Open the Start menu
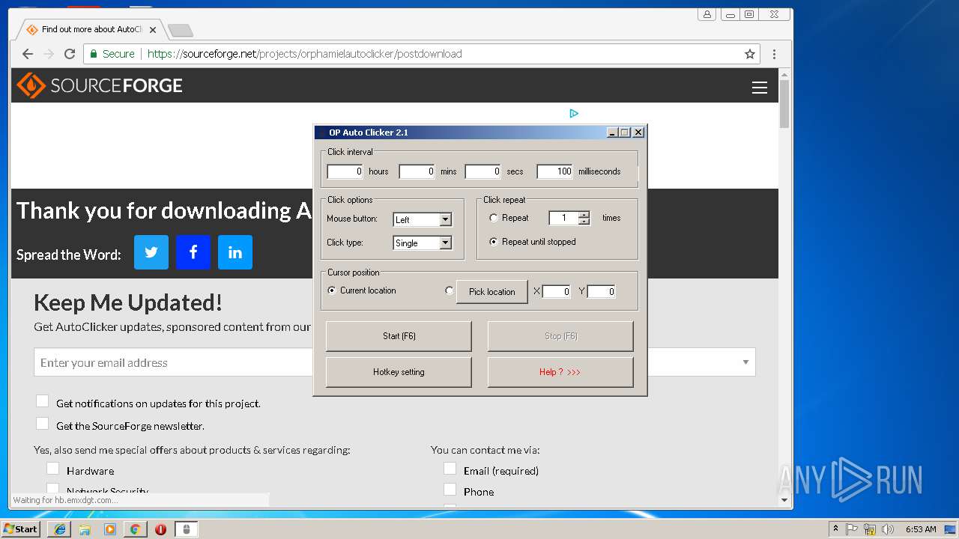This screenshot has width=959, height=539. click(x=20, y=529)
